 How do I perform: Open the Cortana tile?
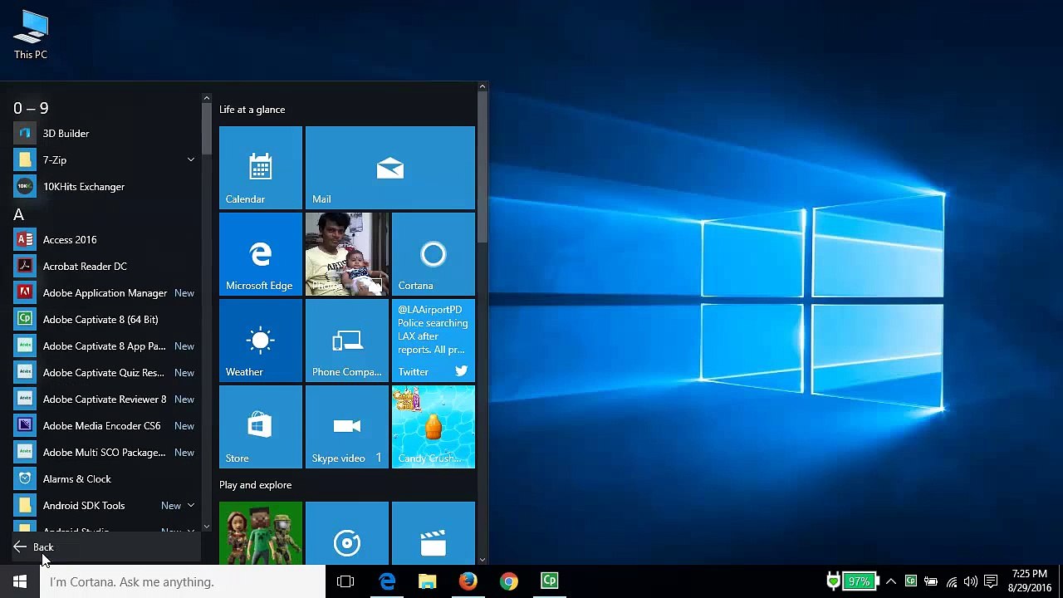coord(434,254)
